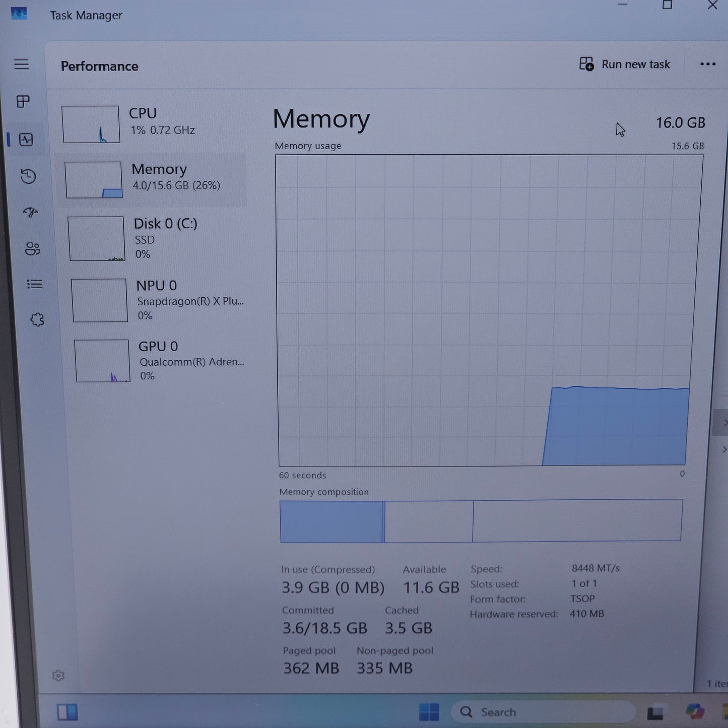Click the 11.6 GB available value
Screen dimensions: 728x728
click(x=431, y=587)
